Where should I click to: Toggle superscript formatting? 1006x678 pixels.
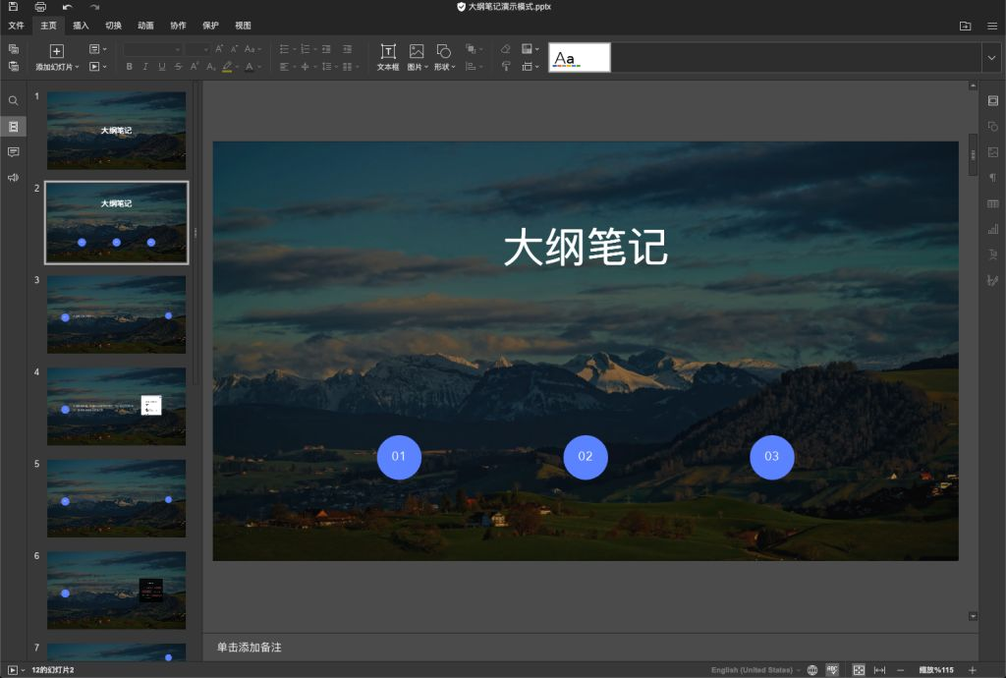click(x=195, y=66)
